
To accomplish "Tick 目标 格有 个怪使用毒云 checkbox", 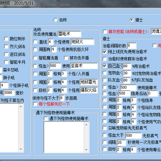I will [x=105, y=149].
